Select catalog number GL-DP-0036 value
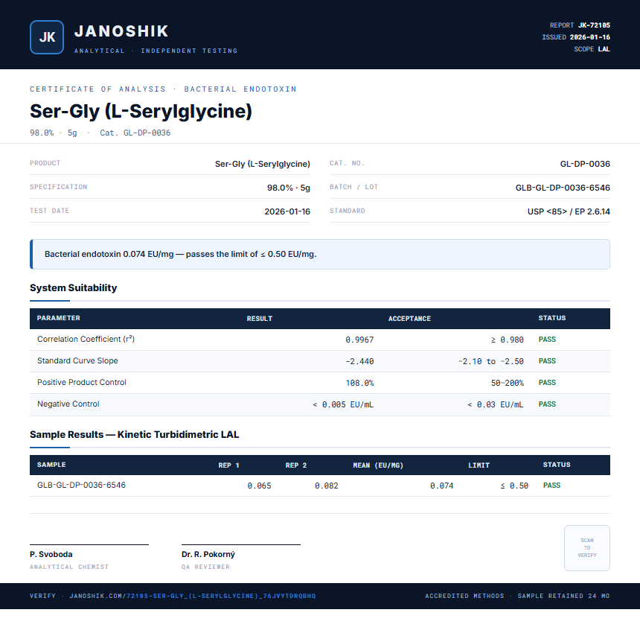 click(585, 164)
